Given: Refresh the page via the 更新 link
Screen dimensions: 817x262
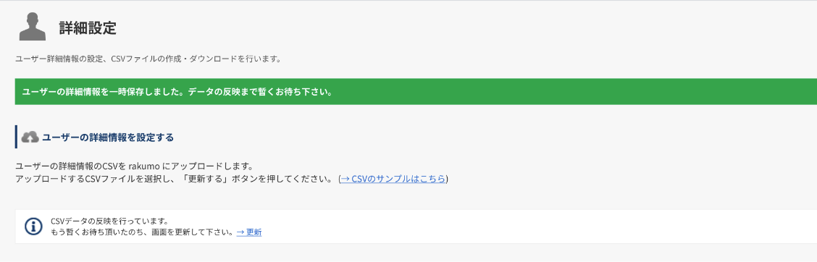Looking at the screenshot, I should coord(249,232).
